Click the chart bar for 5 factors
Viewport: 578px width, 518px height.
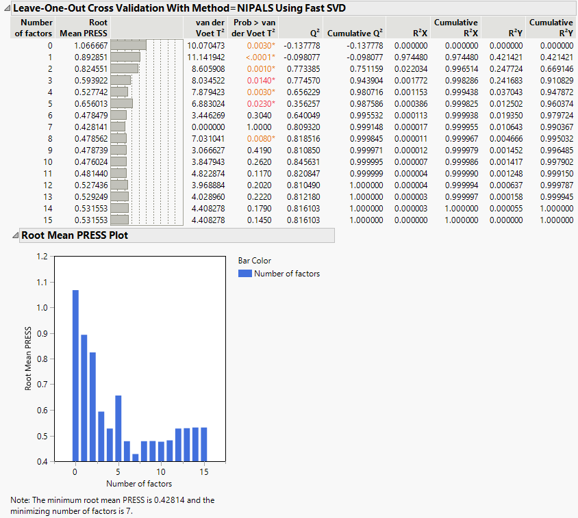coord(118,428)
